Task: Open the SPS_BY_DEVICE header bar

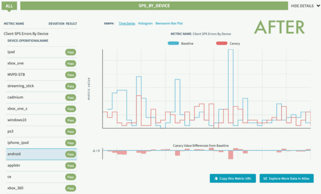Action: (x=154, y=5)
